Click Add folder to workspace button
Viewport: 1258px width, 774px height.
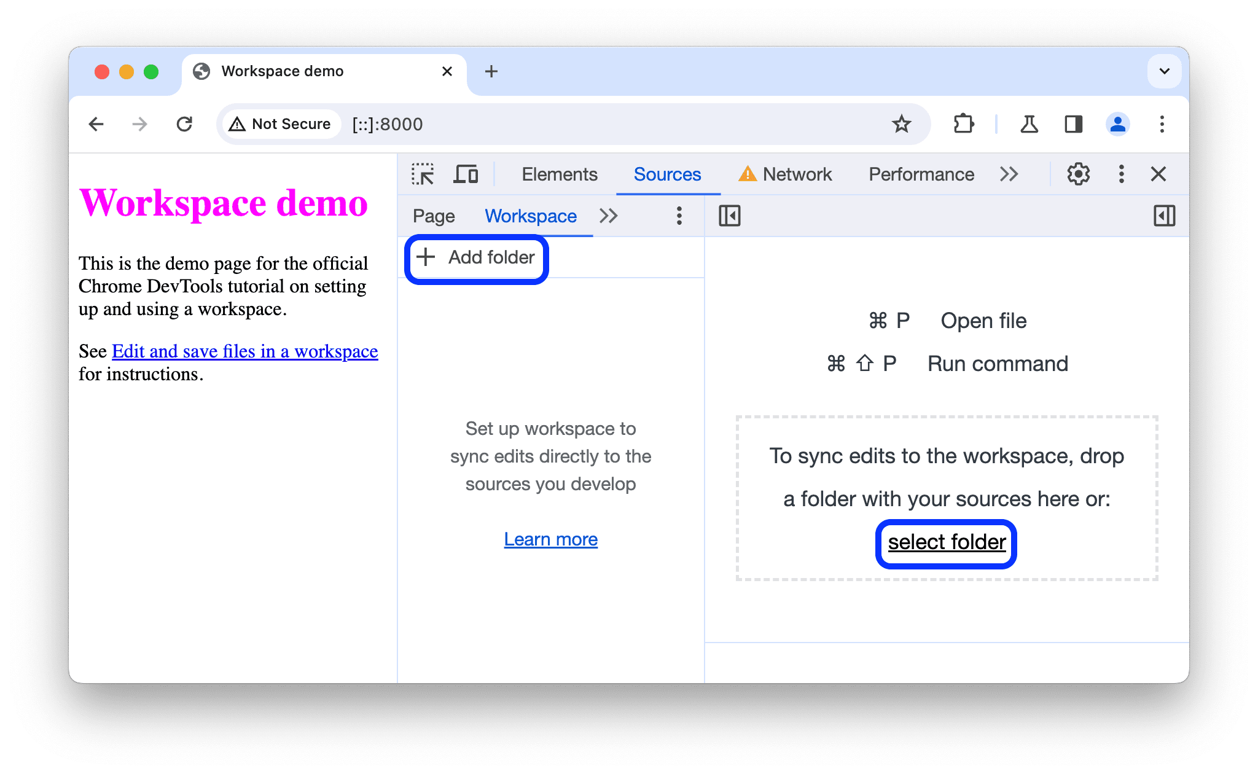[x=476, y=258]
